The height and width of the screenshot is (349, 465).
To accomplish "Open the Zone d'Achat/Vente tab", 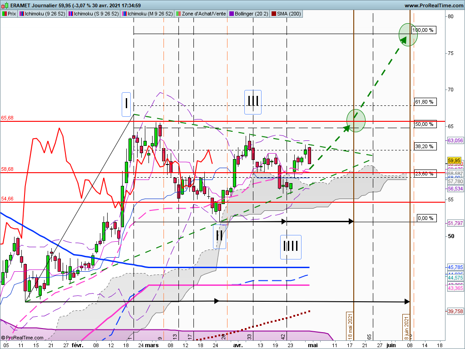I will [201, 14].
